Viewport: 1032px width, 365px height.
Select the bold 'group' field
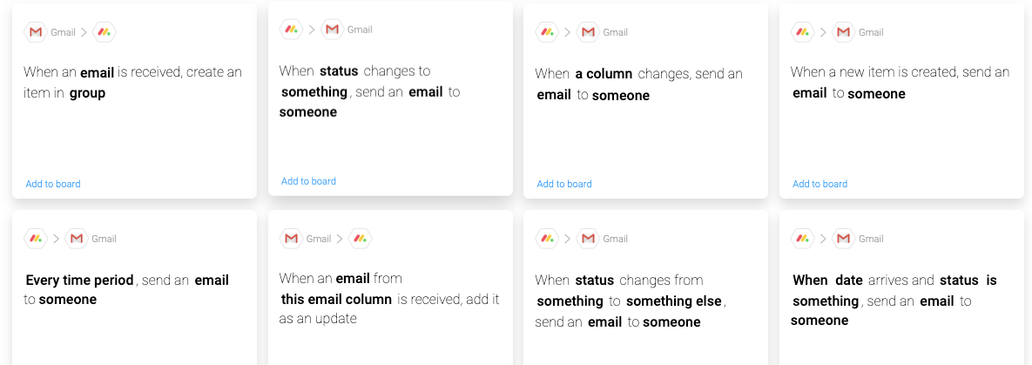pyautogui.click(x=88, y=93)
